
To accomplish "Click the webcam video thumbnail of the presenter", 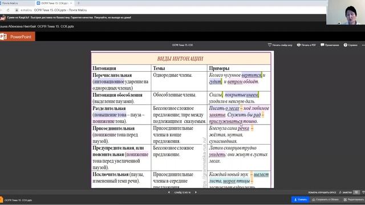I will [346, 13].
